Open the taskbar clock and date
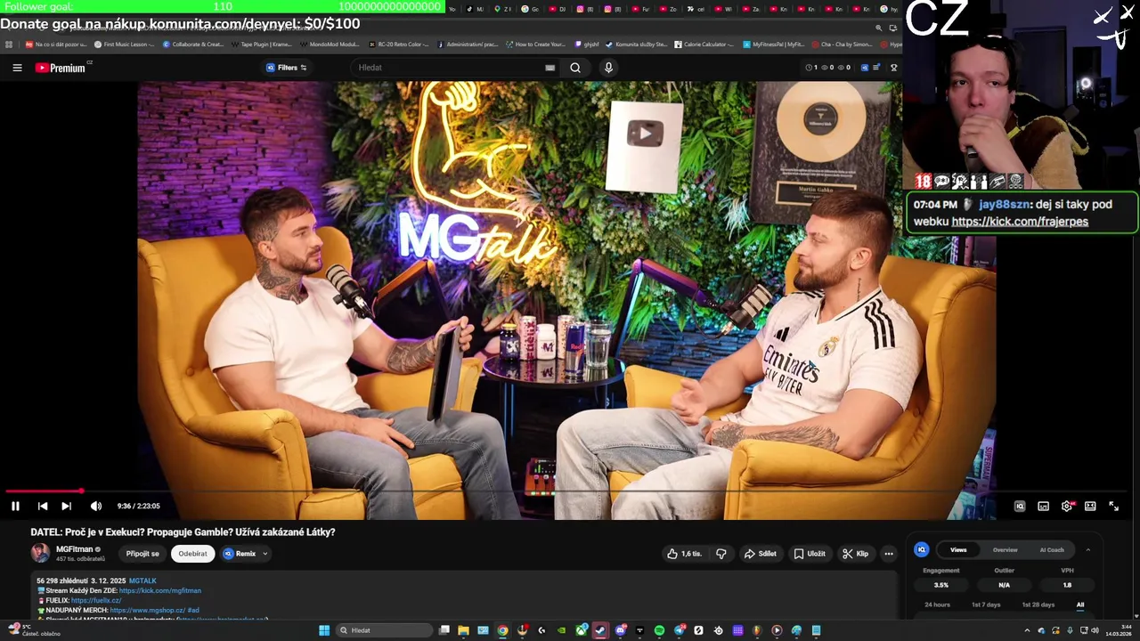 [x=1119, y=630]
